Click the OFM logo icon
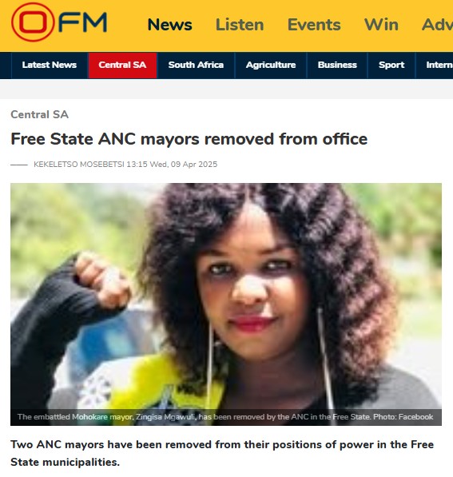 click(x=59, y=22)
